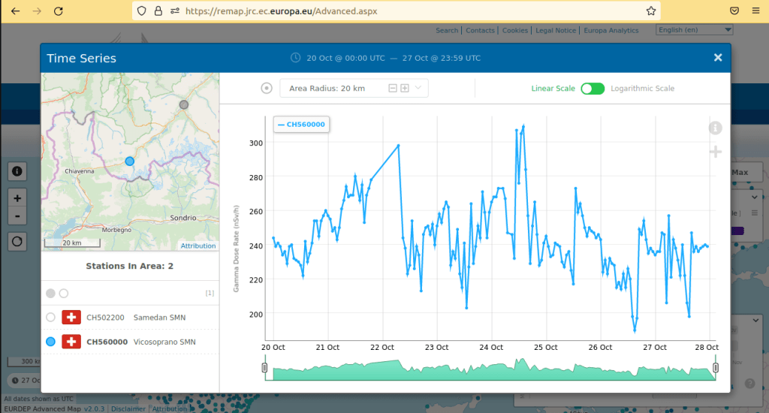
Task: Click the Swiss flag for Vicosoprano SMN
Action: pyautogui.click(x=71, y=342)
